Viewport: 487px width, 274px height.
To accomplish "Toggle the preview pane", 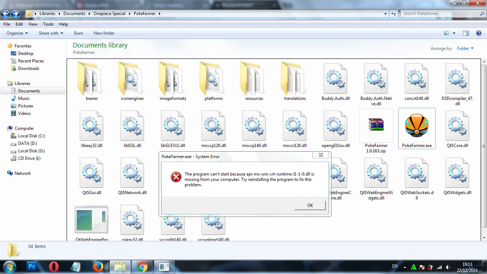I will [466, 33].
